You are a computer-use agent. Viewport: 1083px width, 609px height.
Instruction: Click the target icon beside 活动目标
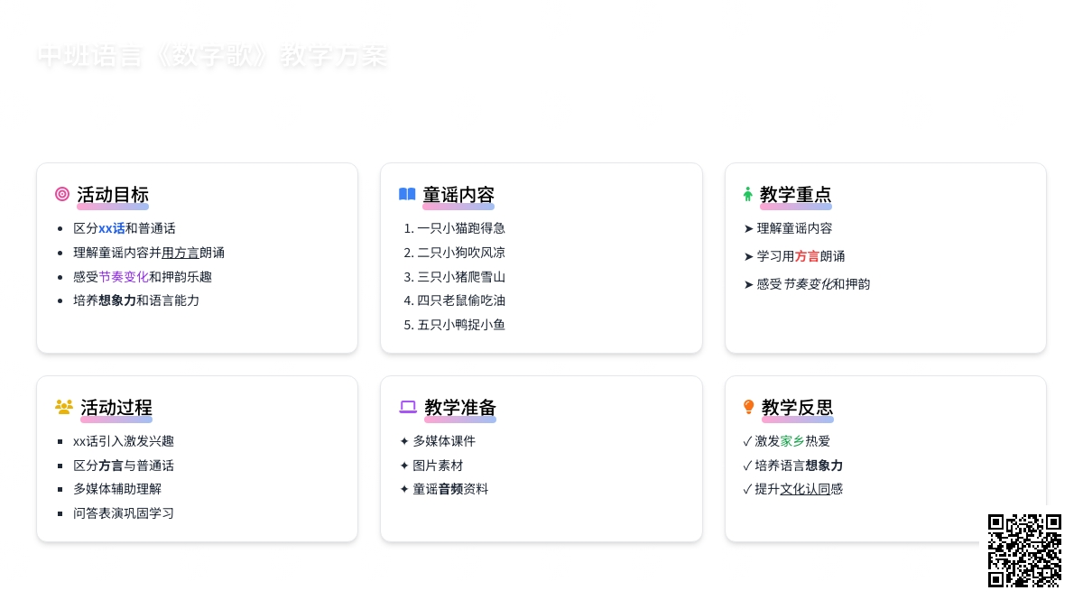pyautogui.click(x=62, y=194)
